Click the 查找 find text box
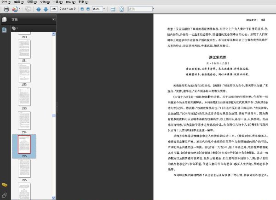Screen dimensions: 276x200 (140, 9)
